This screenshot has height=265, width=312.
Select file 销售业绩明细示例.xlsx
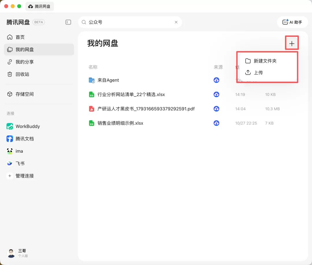120,123
